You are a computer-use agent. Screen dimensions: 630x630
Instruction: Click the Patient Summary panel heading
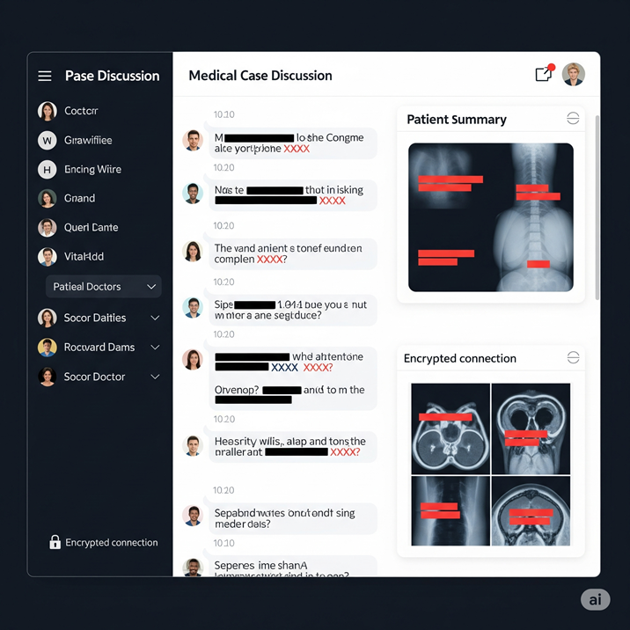coord(457,120)
